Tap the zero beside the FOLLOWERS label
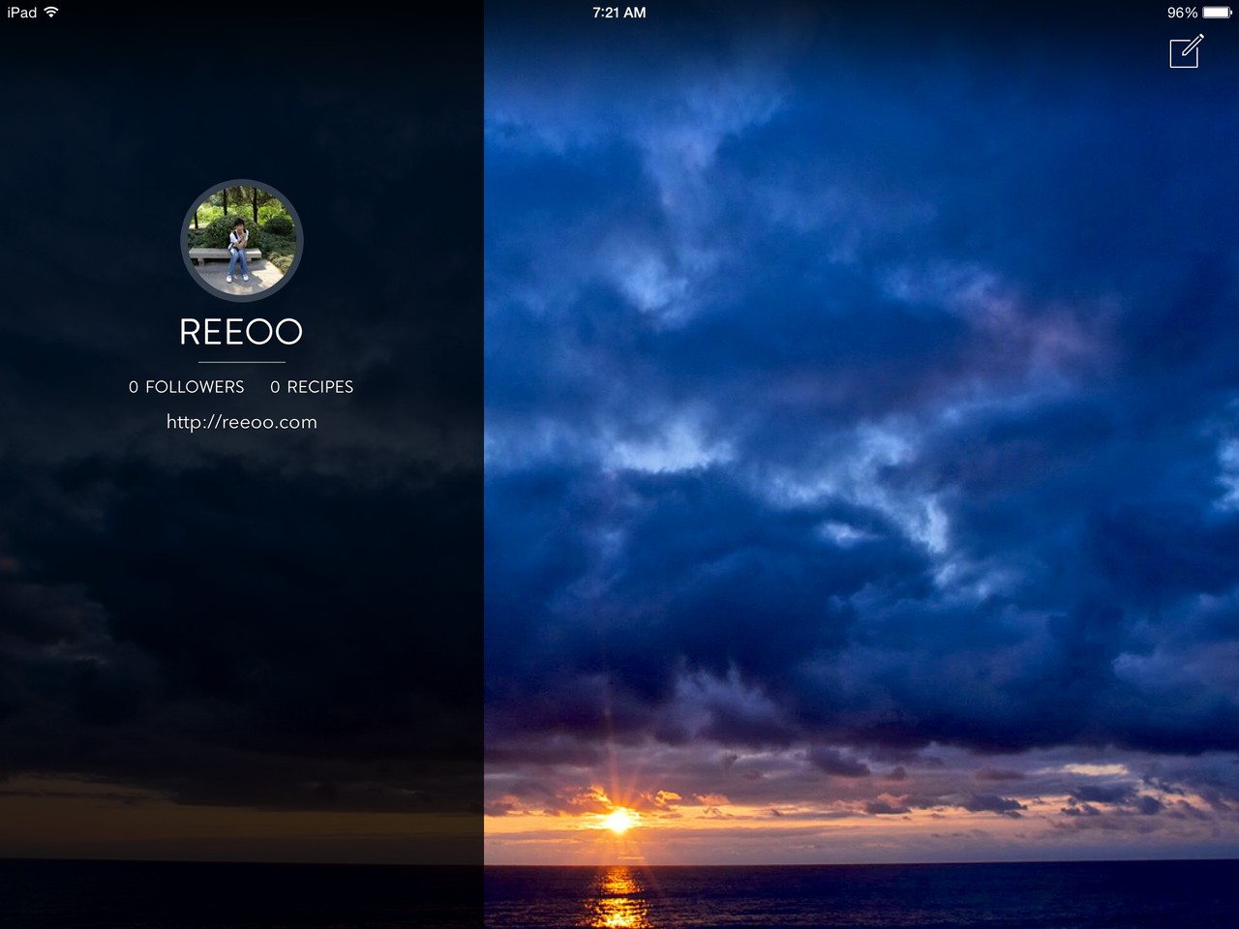The height and width of the screenshot is (929, 1239). point(134,387)
